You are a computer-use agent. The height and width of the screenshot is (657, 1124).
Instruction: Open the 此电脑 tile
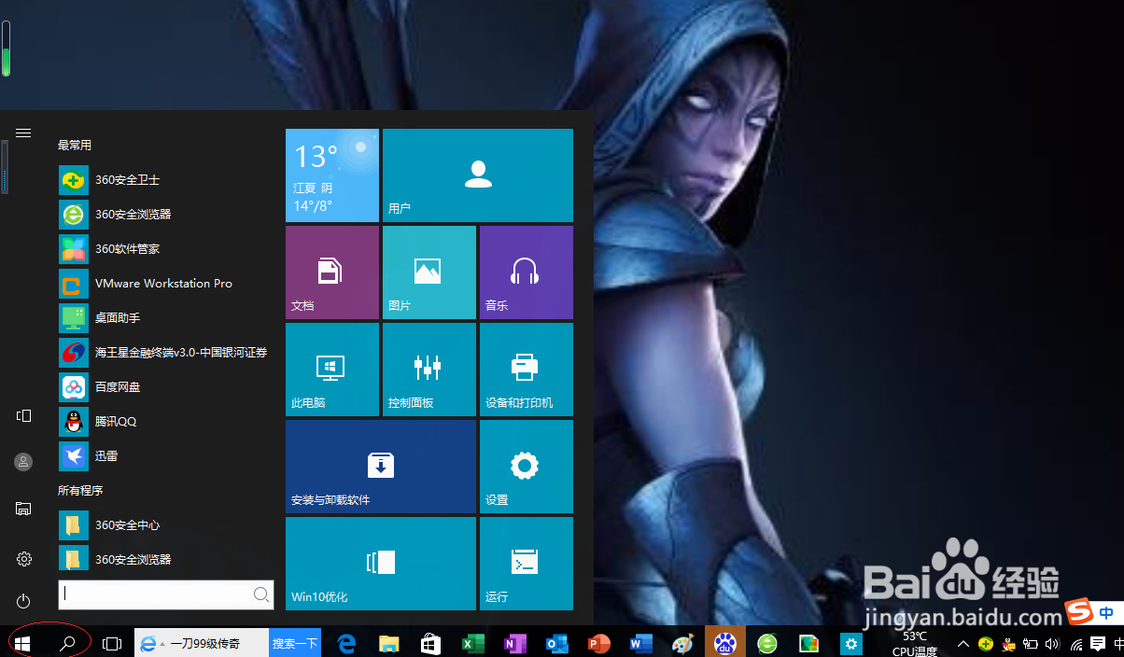tap(332, 370)
